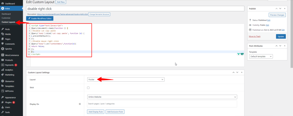
Task: Toggle the Stick checkbox
Action: 88,88
